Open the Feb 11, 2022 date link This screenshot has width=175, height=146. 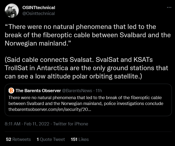click(x=37, y=124)
